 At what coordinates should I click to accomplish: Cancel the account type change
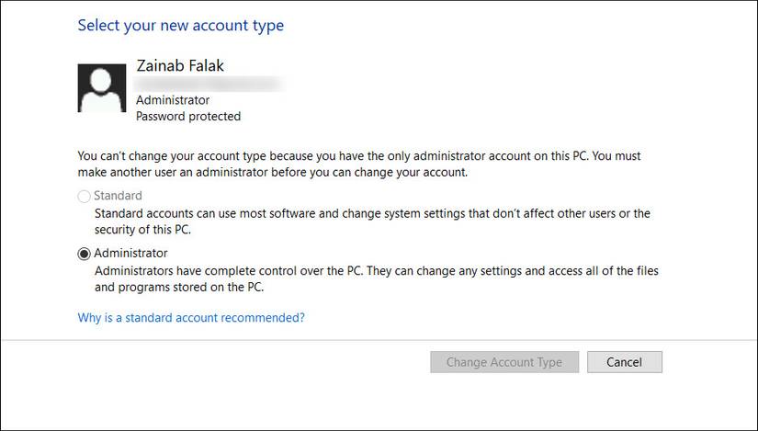[624, 362]
